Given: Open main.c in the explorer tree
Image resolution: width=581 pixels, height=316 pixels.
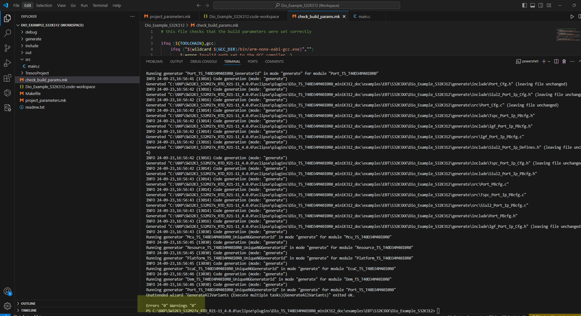Looking at the screenshot, I should tap(77, 66).
